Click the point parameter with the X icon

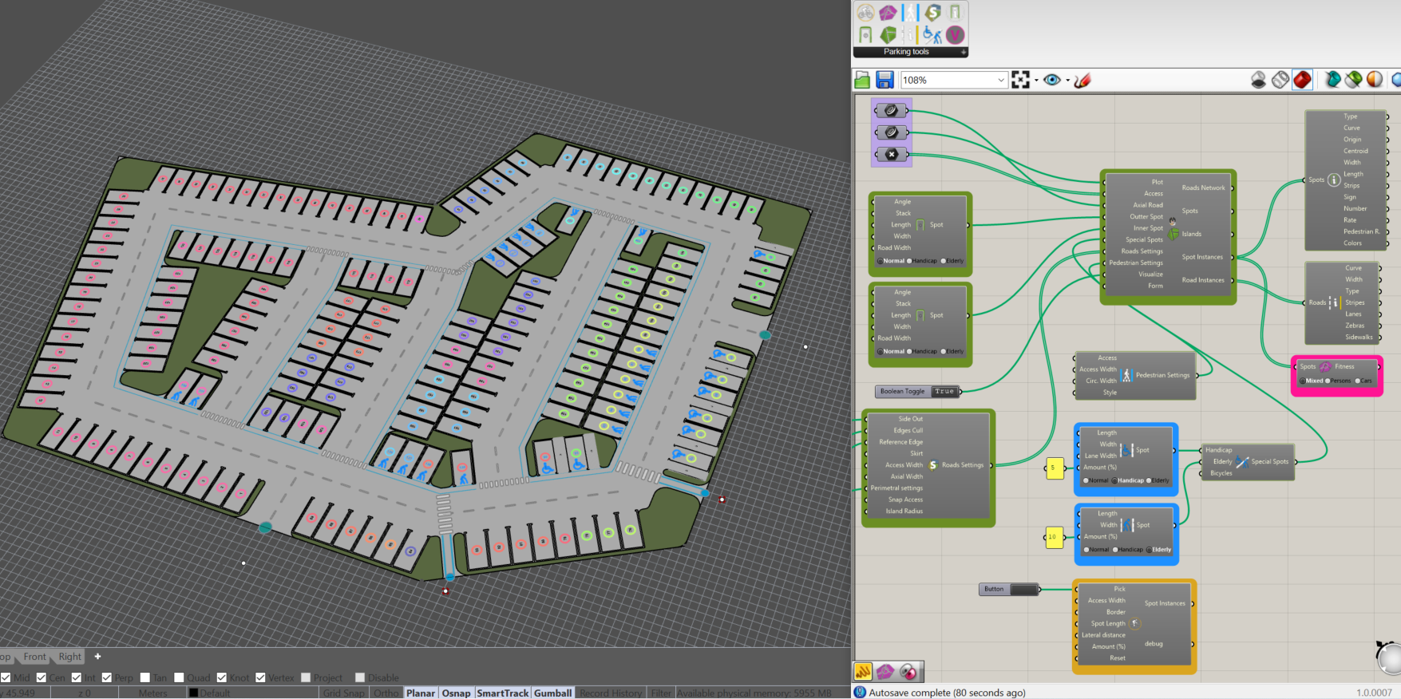pyautogui.click(x=891, y=154)
